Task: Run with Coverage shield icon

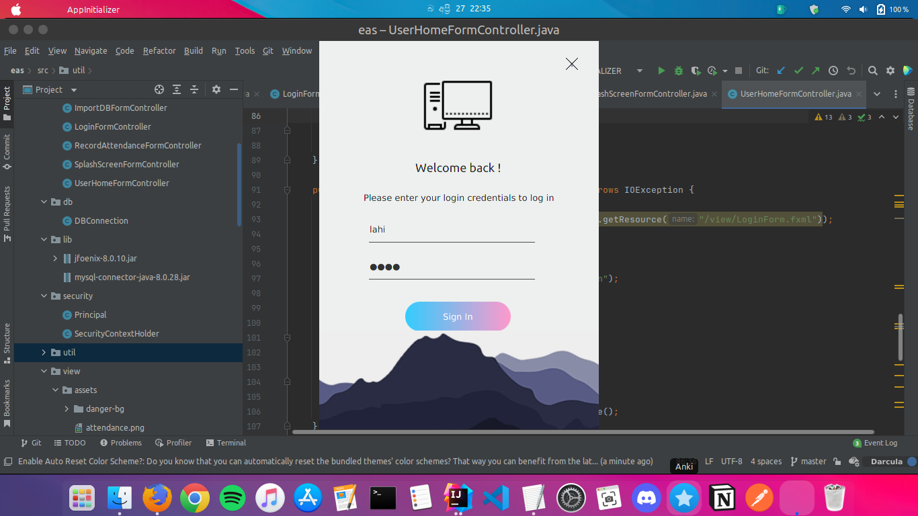Action: 696,71
